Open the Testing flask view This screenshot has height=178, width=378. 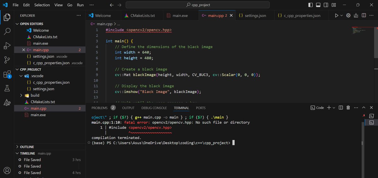pyautogui.click(x=7, y=89)
